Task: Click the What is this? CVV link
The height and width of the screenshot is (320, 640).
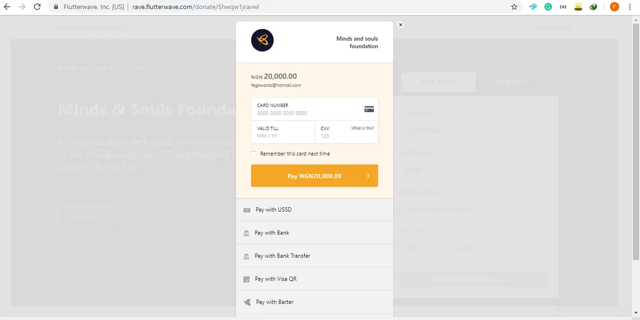Action: (x=362, y=128)
